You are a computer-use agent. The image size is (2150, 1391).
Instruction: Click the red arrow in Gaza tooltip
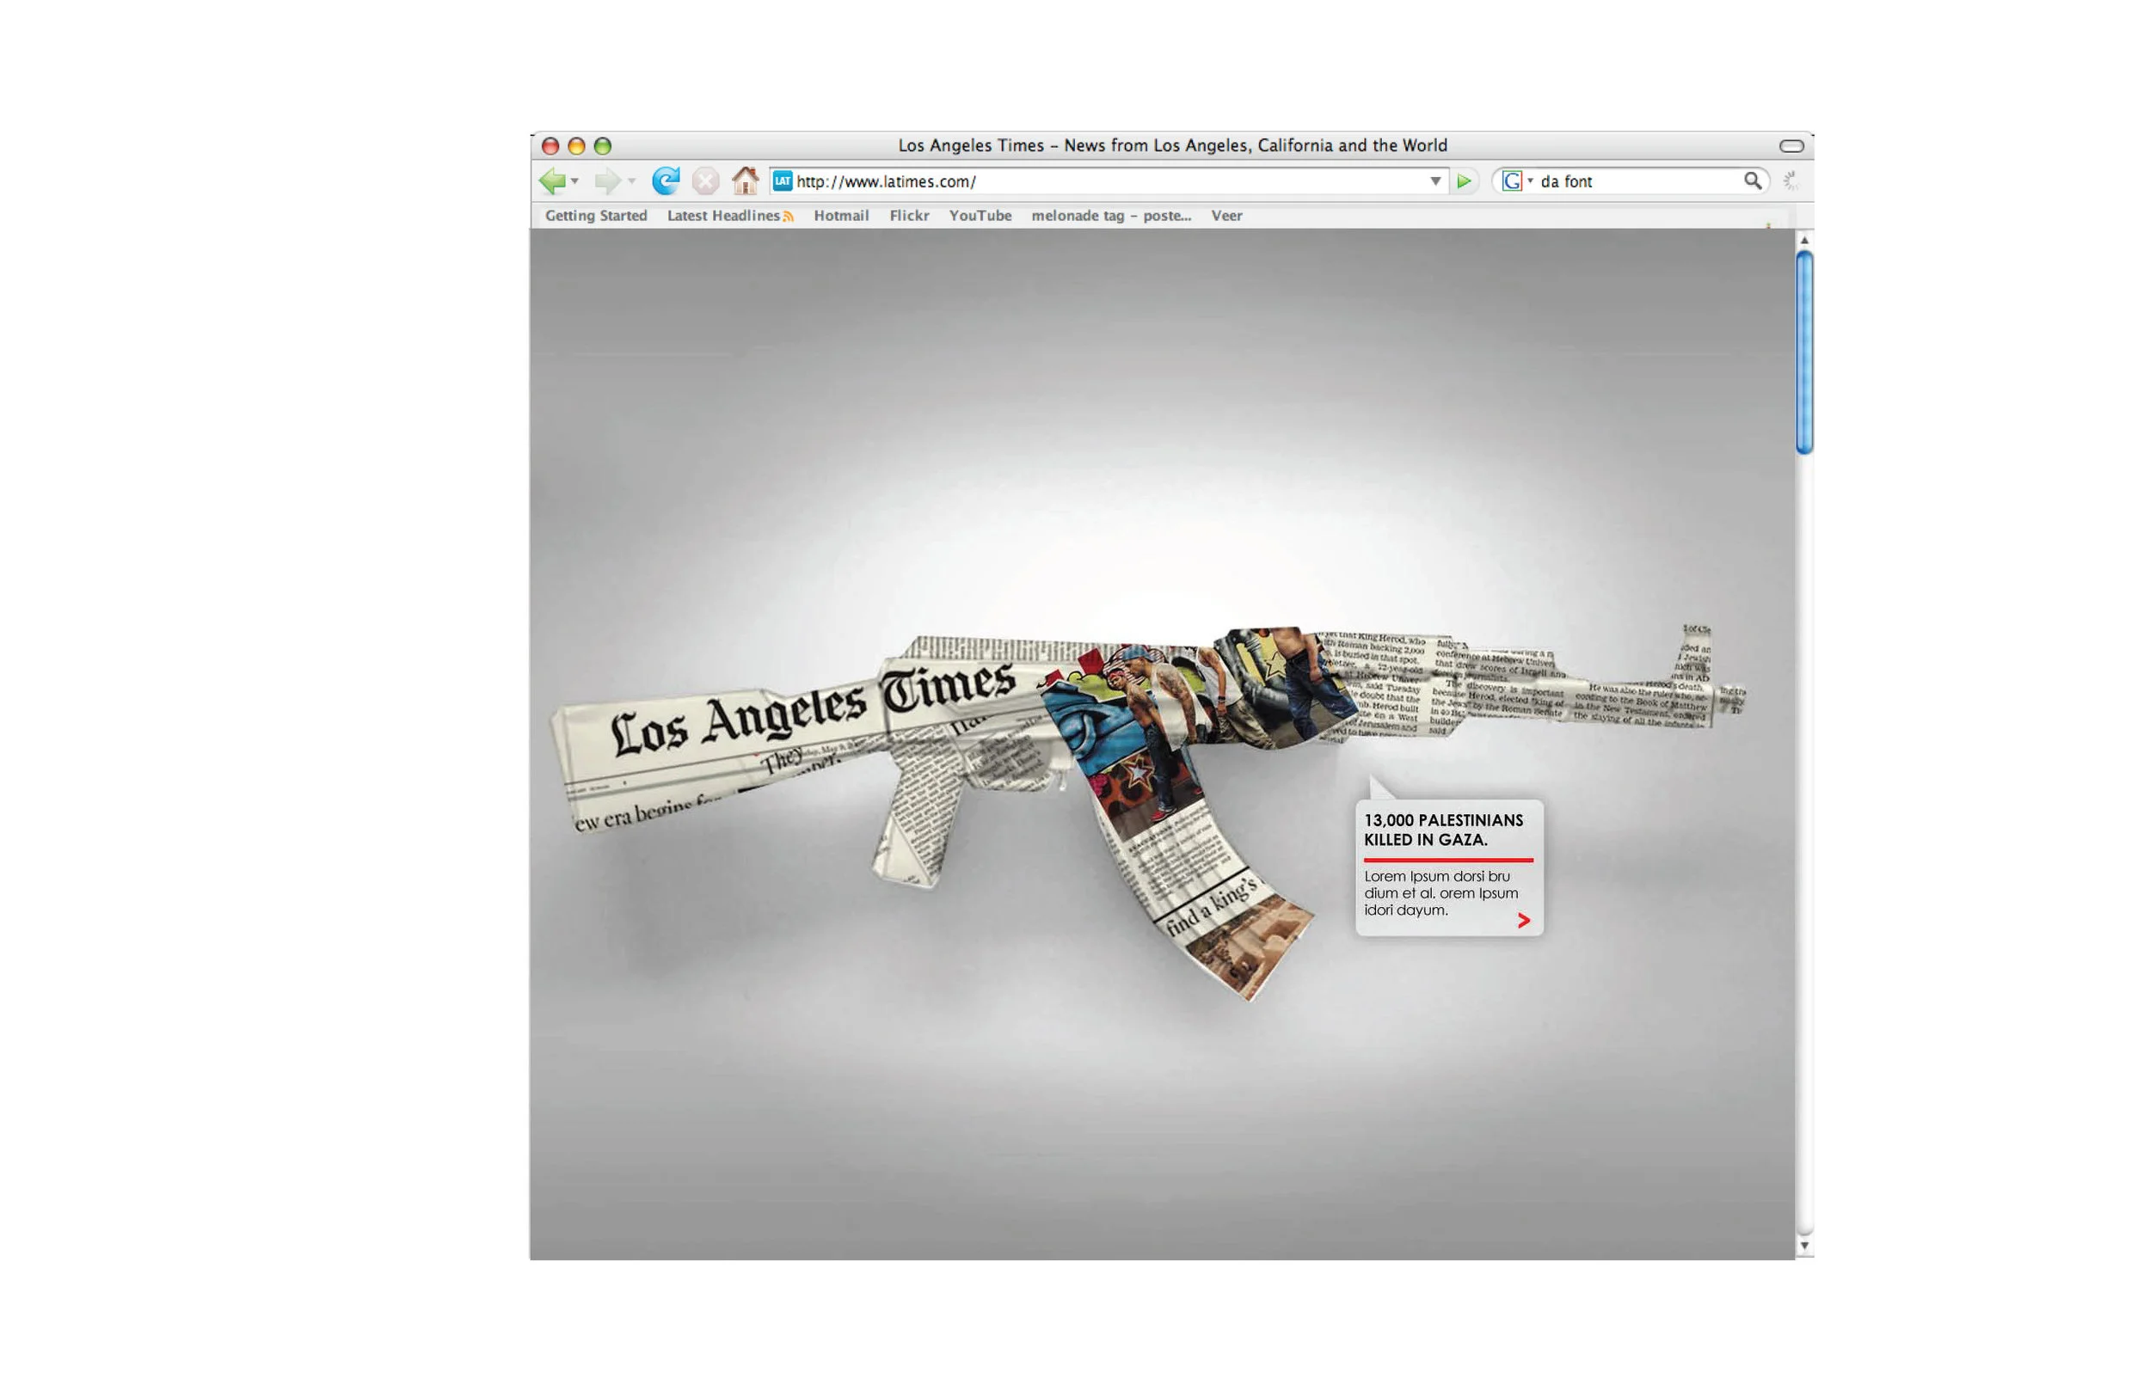pos(1524,921)
